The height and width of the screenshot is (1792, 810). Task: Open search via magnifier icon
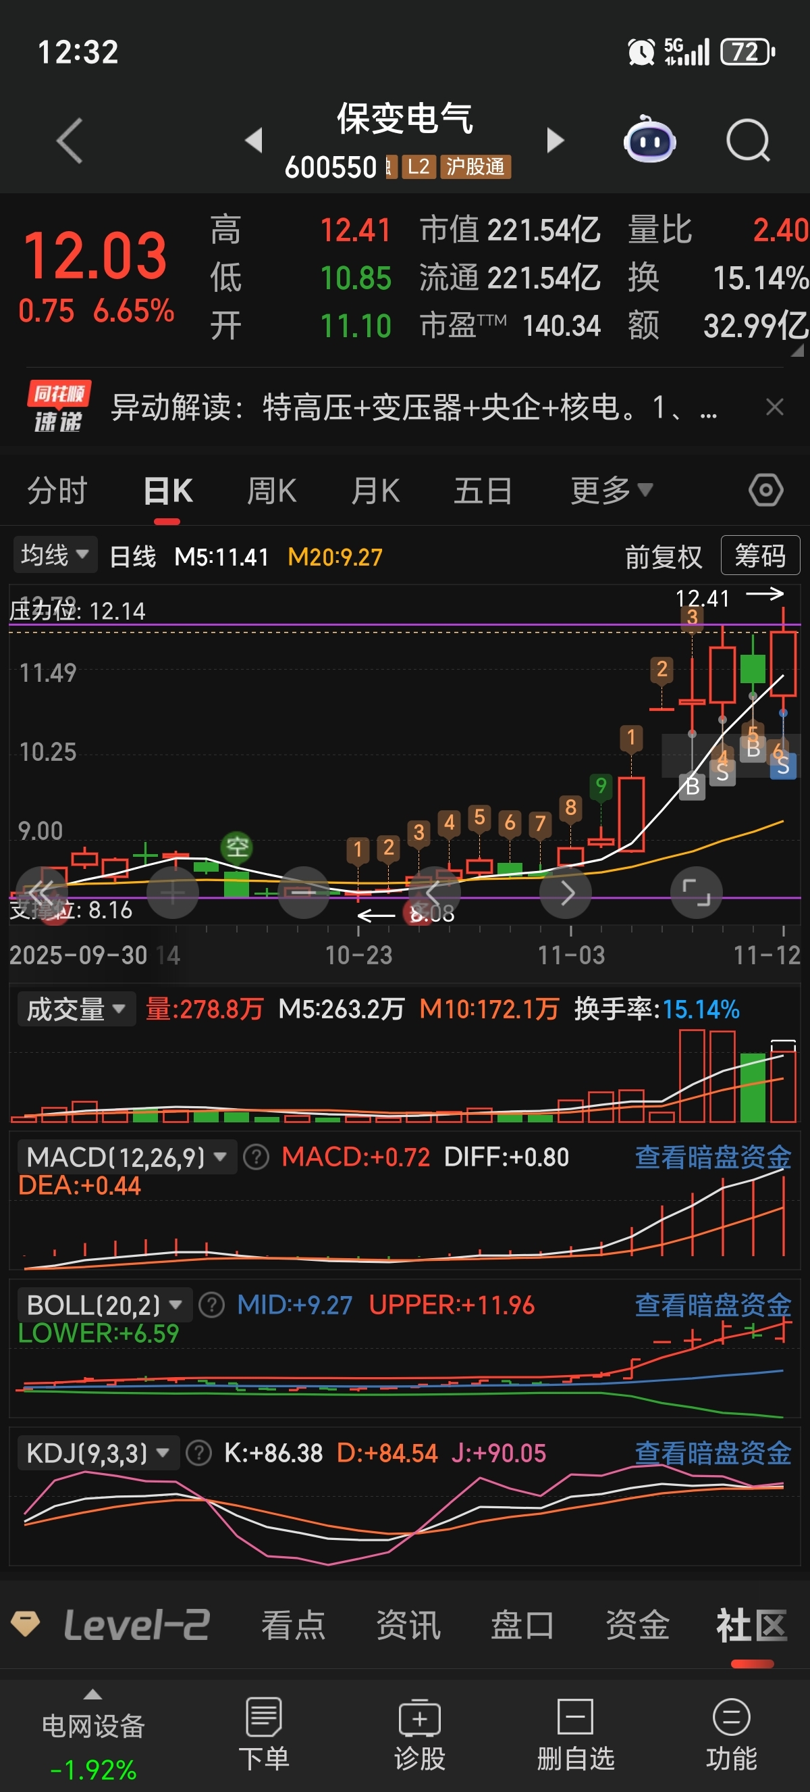pyautogui.click(x=748, y=140)
